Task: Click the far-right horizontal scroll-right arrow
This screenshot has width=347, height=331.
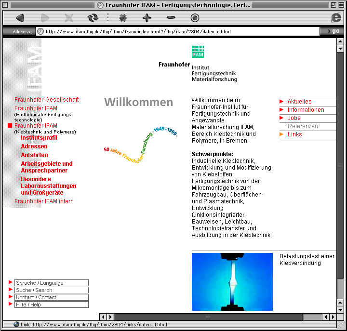Action: (333, 317)
